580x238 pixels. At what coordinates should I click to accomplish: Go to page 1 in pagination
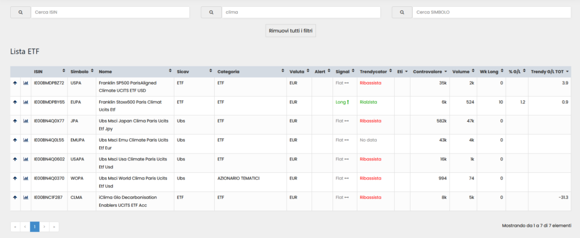pyautogui.click(x=35, y=227)
